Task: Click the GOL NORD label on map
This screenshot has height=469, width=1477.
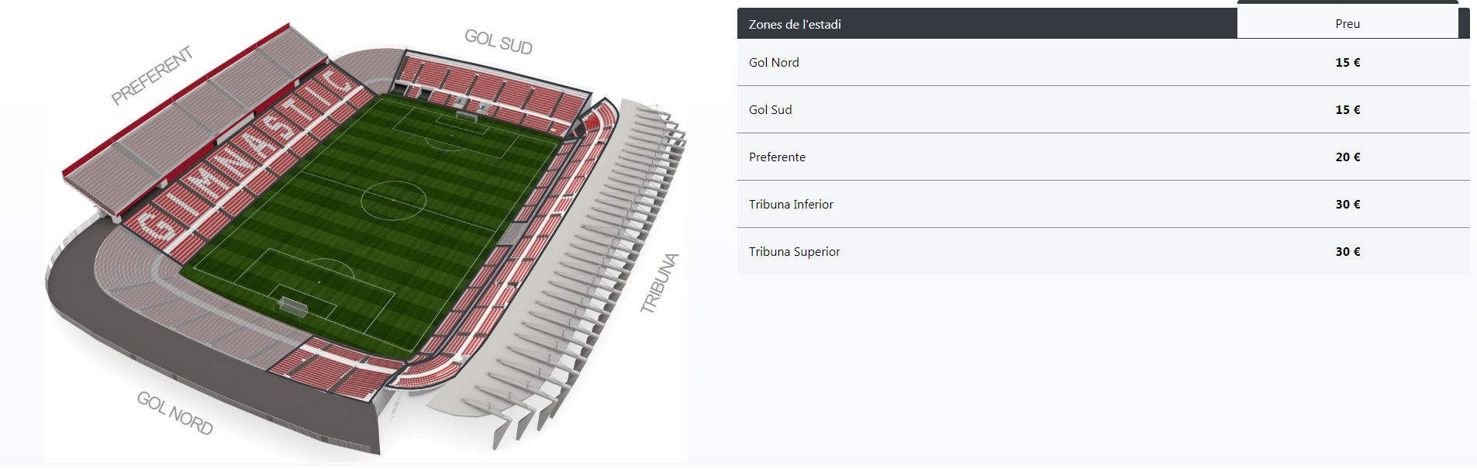Action: tap(174, 413)
